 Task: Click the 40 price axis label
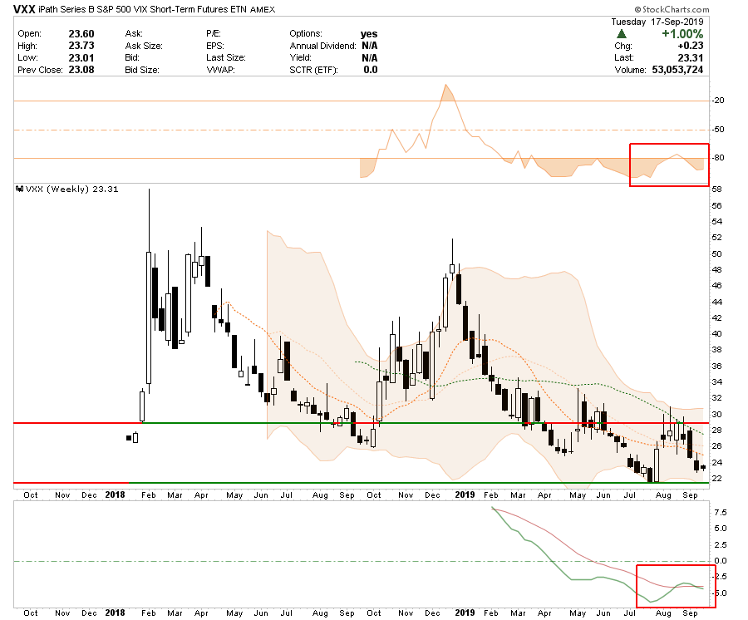716,333
